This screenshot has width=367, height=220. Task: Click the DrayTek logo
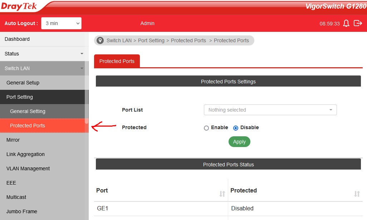click(19, 6)
